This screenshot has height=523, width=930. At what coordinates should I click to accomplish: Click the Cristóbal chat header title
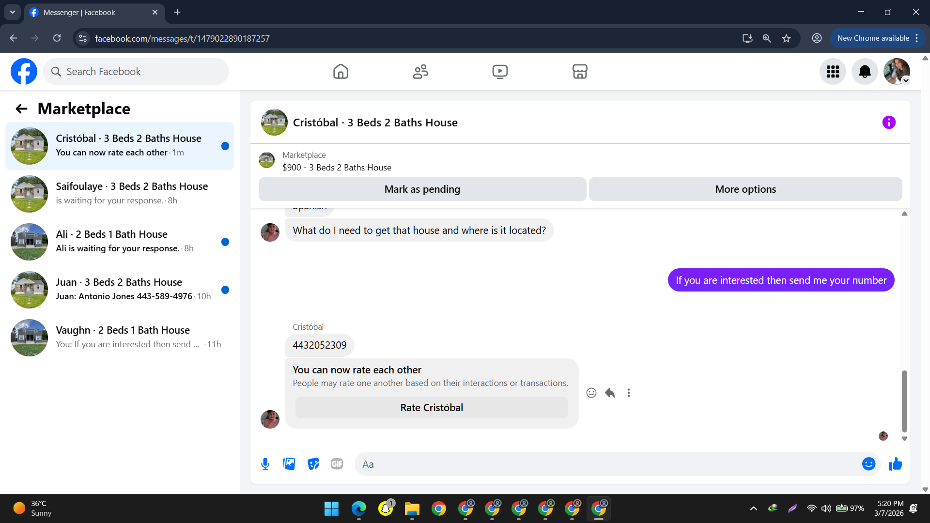coord(375,123)
